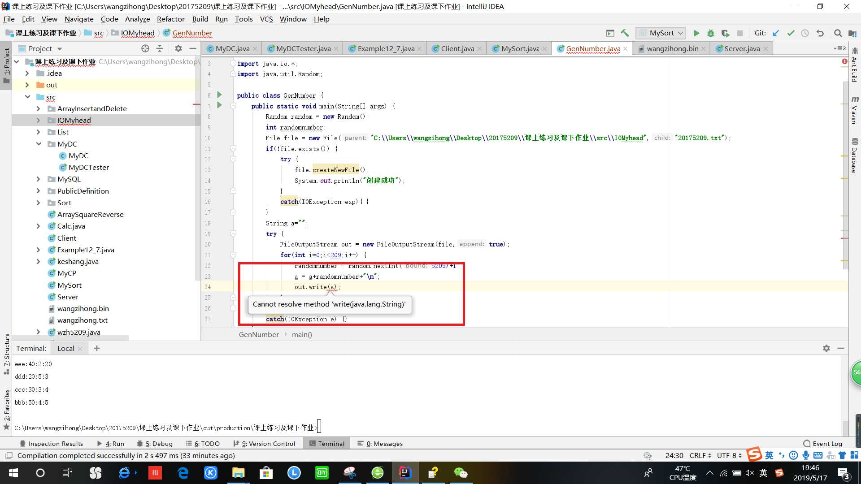Screen dimensions: 861x484
Task: Open 9: Version Control tool window
Action: [264, 444]
